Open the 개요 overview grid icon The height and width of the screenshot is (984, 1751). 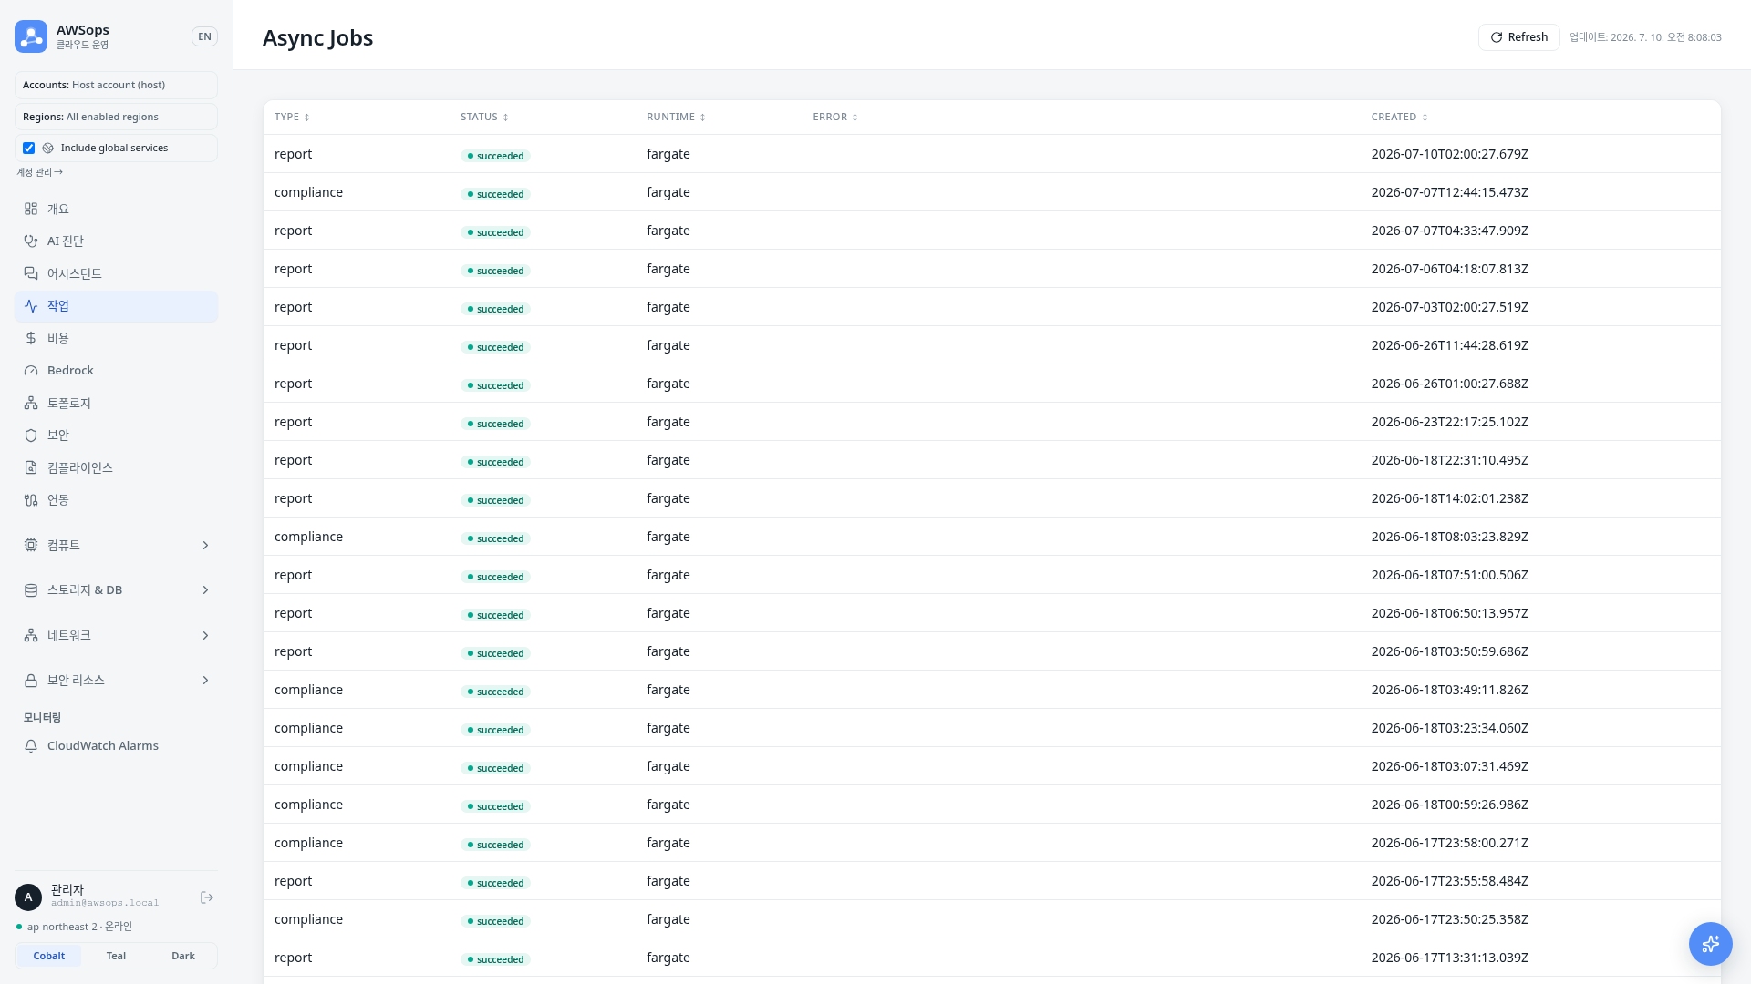[x=31, y=209]
